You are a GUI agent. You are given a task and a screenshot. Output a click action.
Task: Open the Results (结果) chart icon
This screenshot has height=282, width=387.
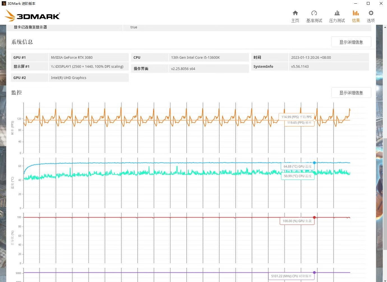(356, 13)
